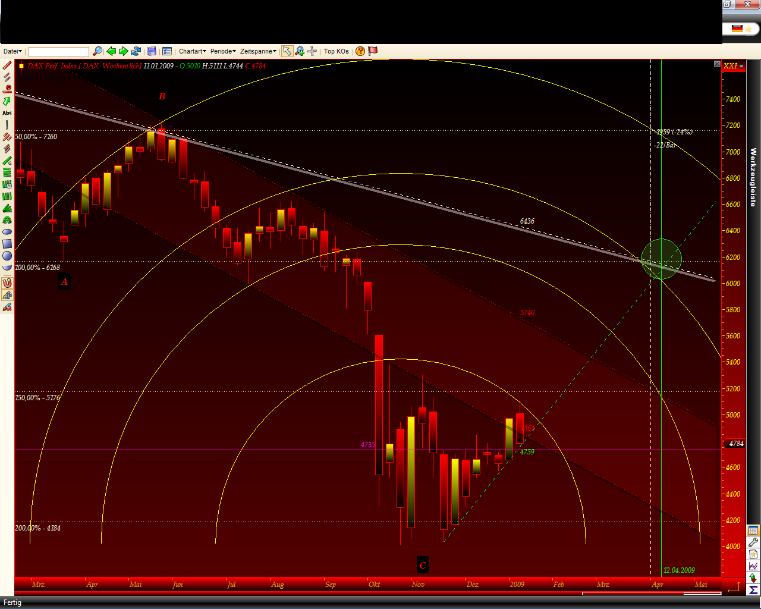
Task: Select the Fibonacci fan tool
Action: 7,208
